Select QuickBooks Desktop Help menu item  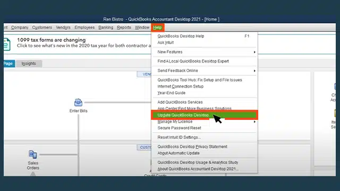204,36
